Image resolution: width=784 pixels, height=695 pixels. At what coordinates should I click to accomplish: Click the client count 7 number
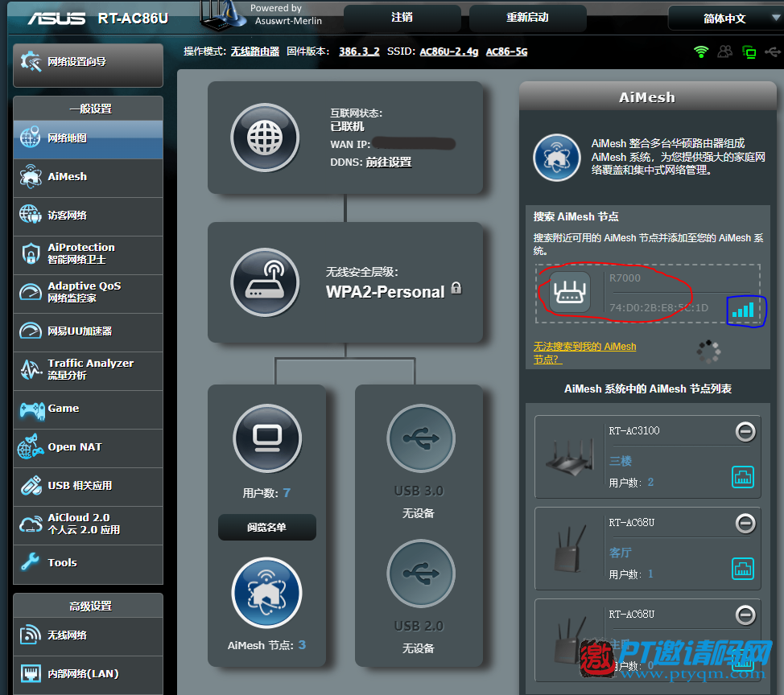point(287,493)
